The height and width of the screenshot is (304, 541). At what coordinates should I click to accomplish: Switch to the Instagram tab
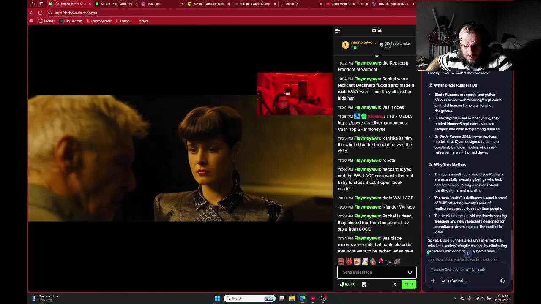click(160, 4)
